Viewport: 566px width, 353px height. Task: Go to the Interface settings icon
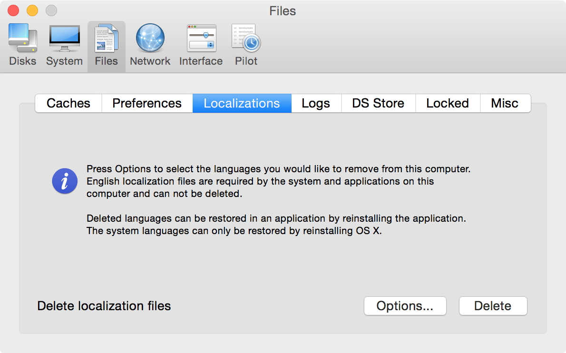coord(201,46)
